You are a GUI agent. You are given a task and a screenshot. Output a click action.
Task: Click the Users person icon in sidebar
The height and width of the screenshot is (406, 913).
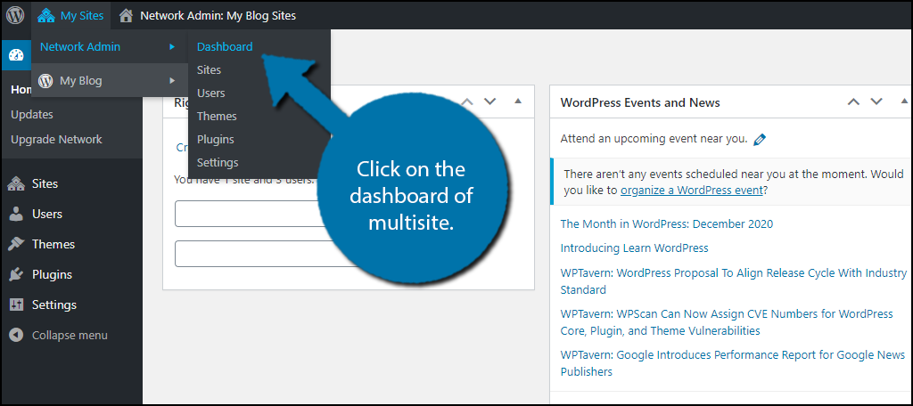(x=16, y=214)
